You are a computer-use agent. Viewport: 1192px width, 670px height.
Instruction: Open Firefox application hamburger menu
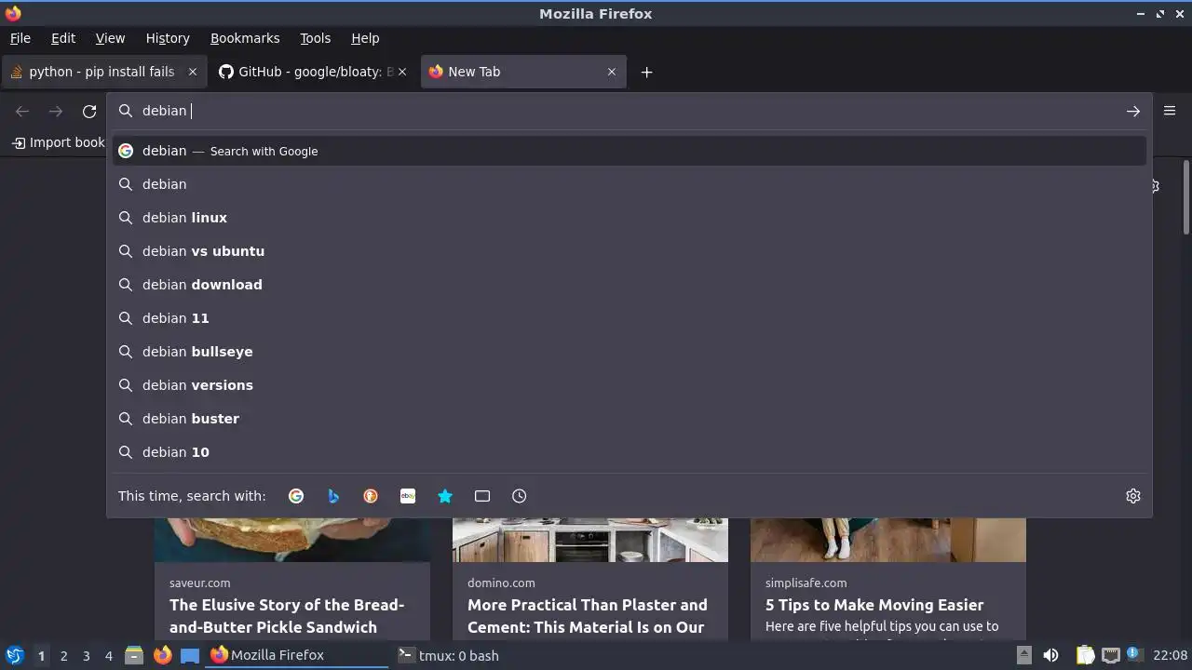[x=1170, y=111]
